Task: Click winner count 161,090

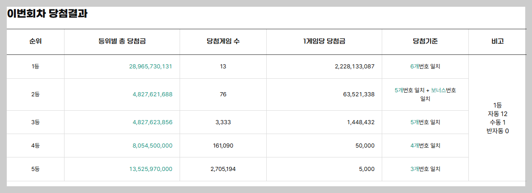Action: (x=223, y=146)
